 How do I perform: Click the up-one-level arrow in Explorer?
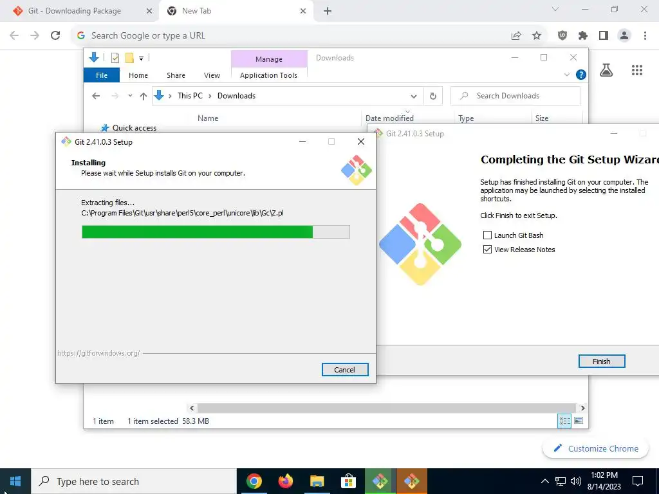(x=144, y=96)
